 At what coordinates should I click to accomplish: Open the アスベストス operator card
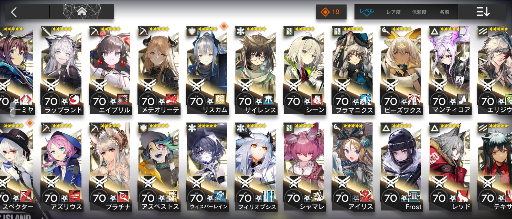[159, 167]
